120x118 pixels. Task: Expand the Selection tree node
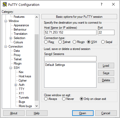tap(11, 38)
